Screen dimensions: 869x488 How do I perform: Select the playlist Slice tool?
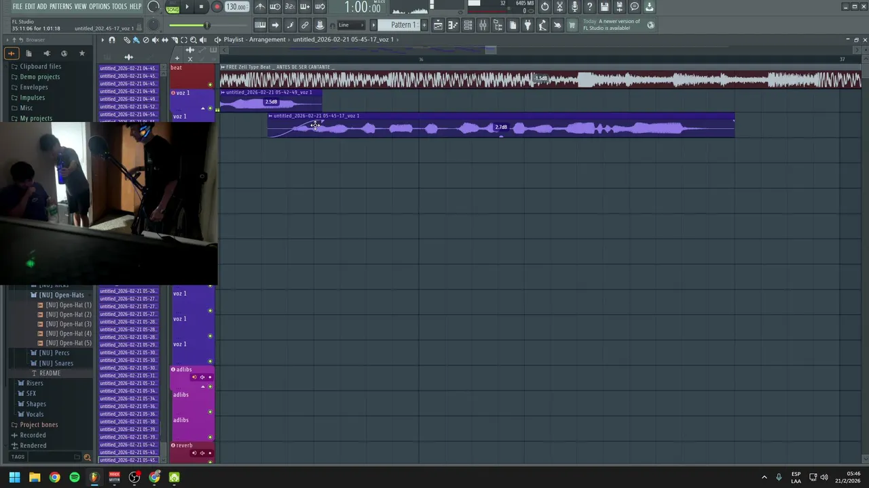coord(174,40)
